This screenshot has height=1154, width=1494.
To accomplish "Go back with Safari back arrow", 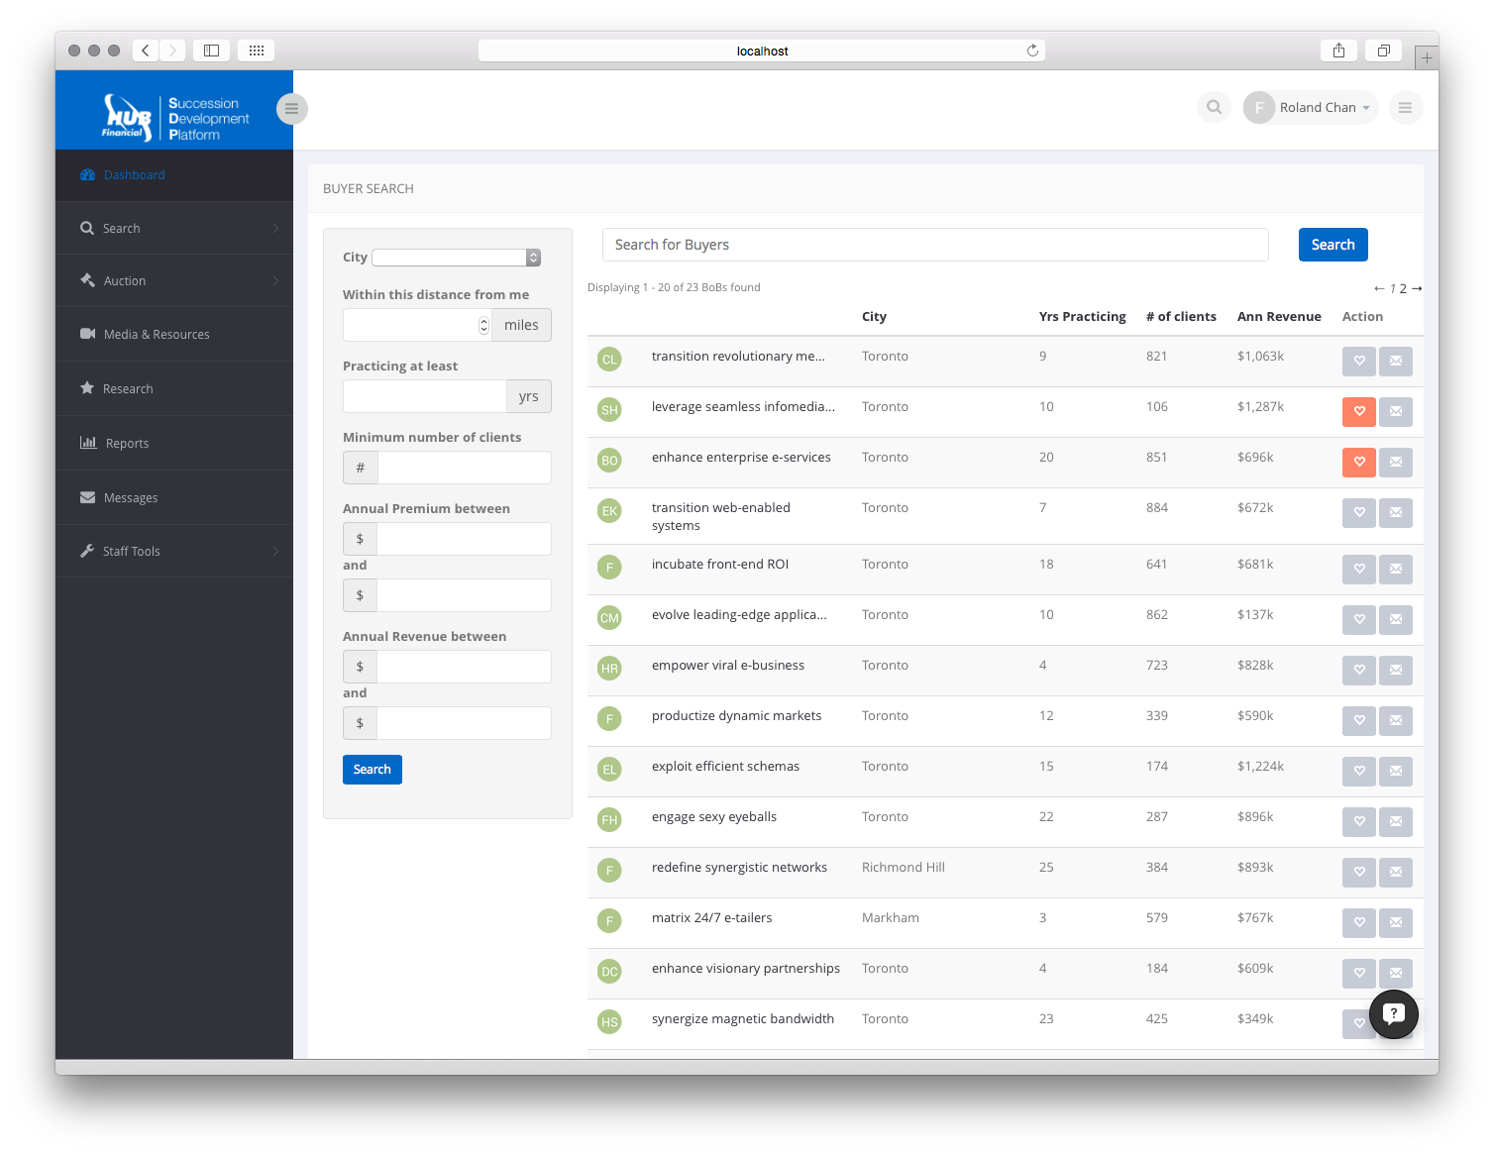I will point(145,51).
